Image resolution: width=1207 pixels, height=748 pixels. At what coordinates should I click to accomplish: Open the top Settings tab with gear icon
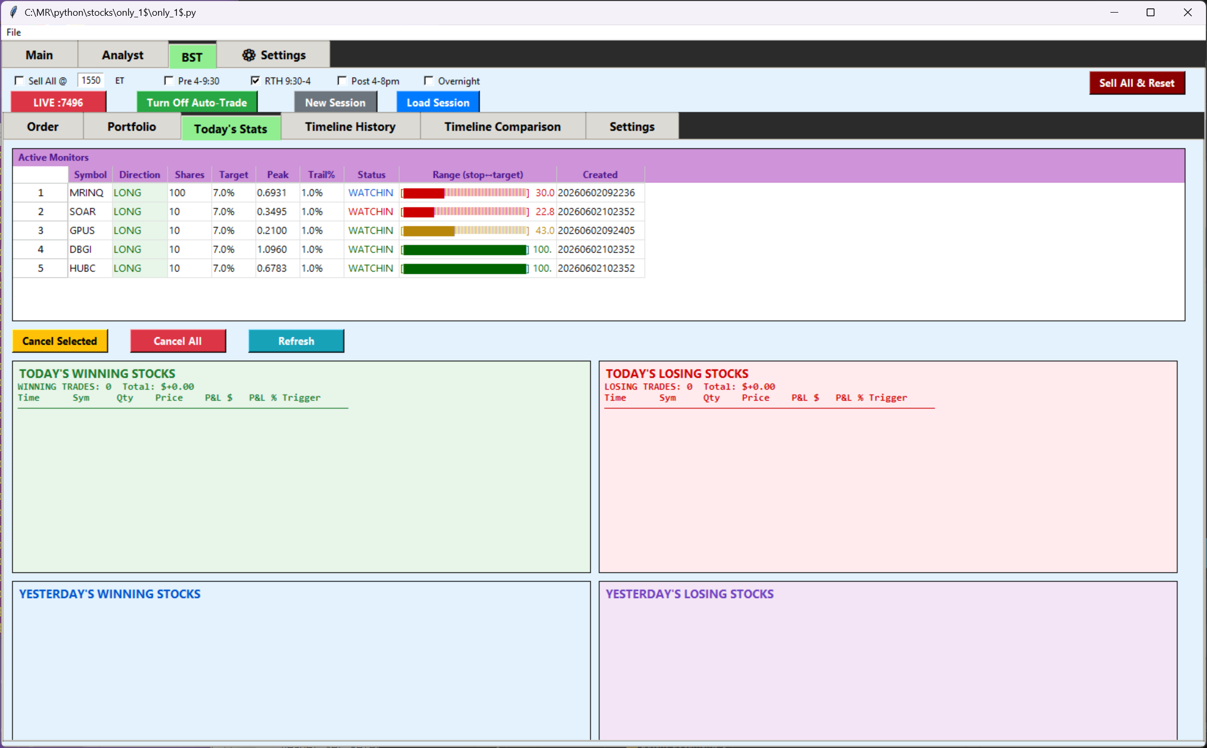coord(274,55)
